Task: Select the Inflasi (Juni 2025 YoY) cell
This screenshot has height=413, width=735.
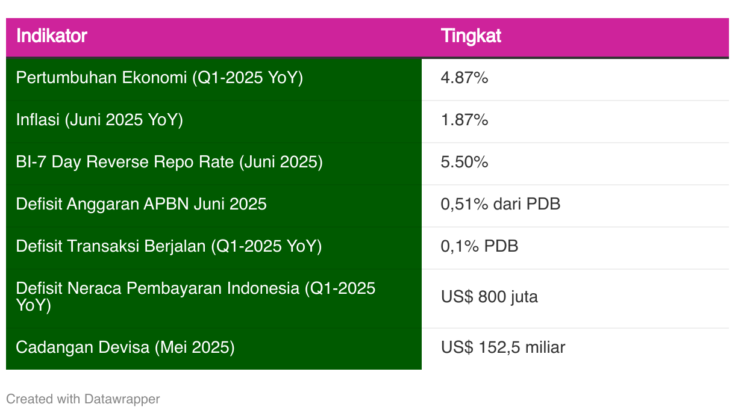Action: (x=214, y=121)
